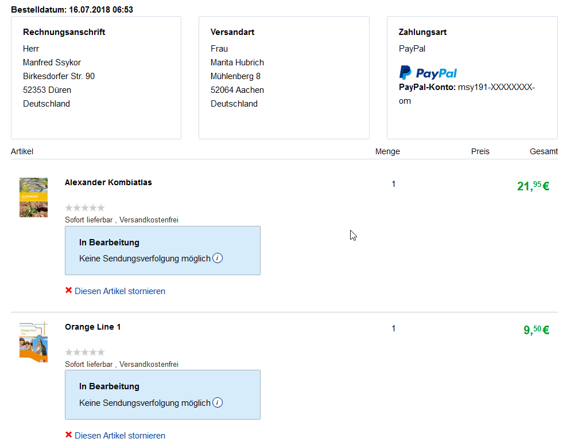Screen dimensions: 582x446
Task: Open the Orange Line 1 book cover thumbnail
Action: point(33,342)
